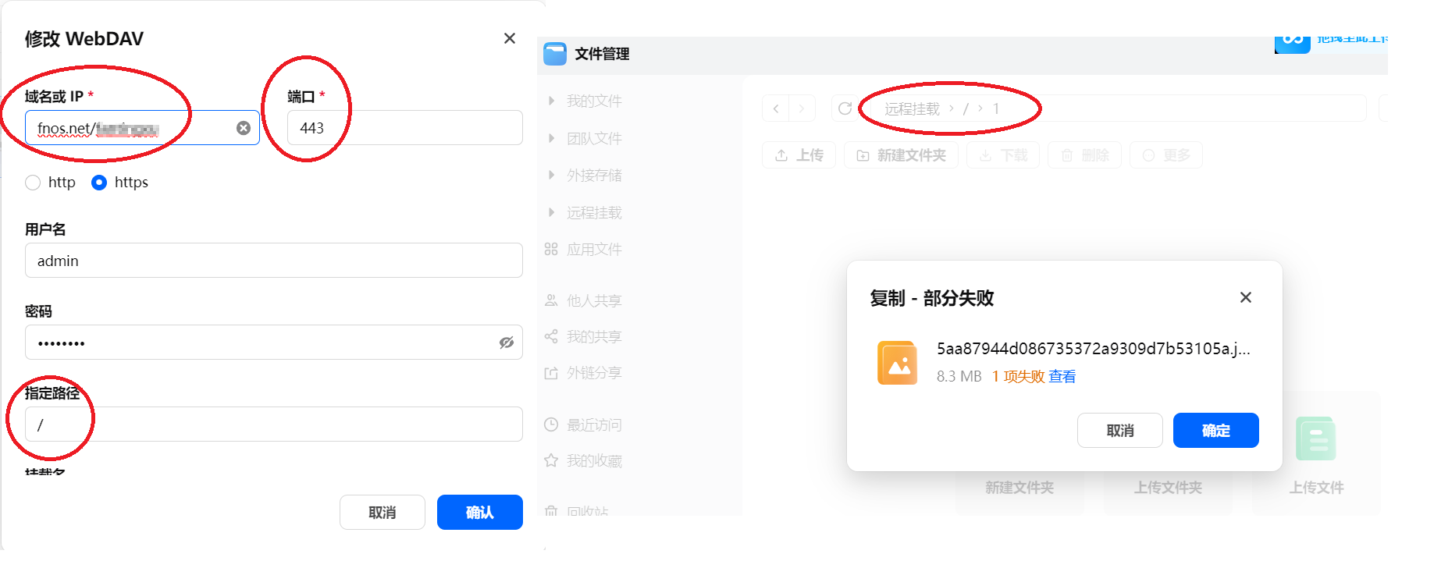Open Remote Mount in sidebar
1434x561 pixels.
594,212
